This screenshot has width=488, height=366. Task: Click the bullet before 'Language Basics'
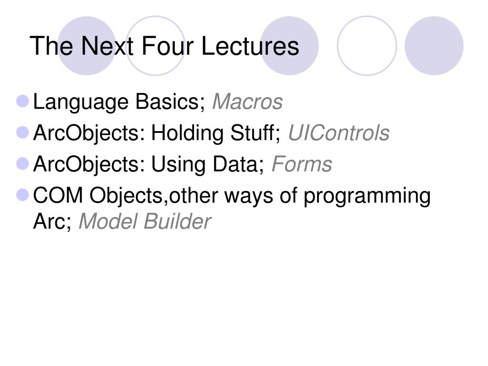(22, 102)
